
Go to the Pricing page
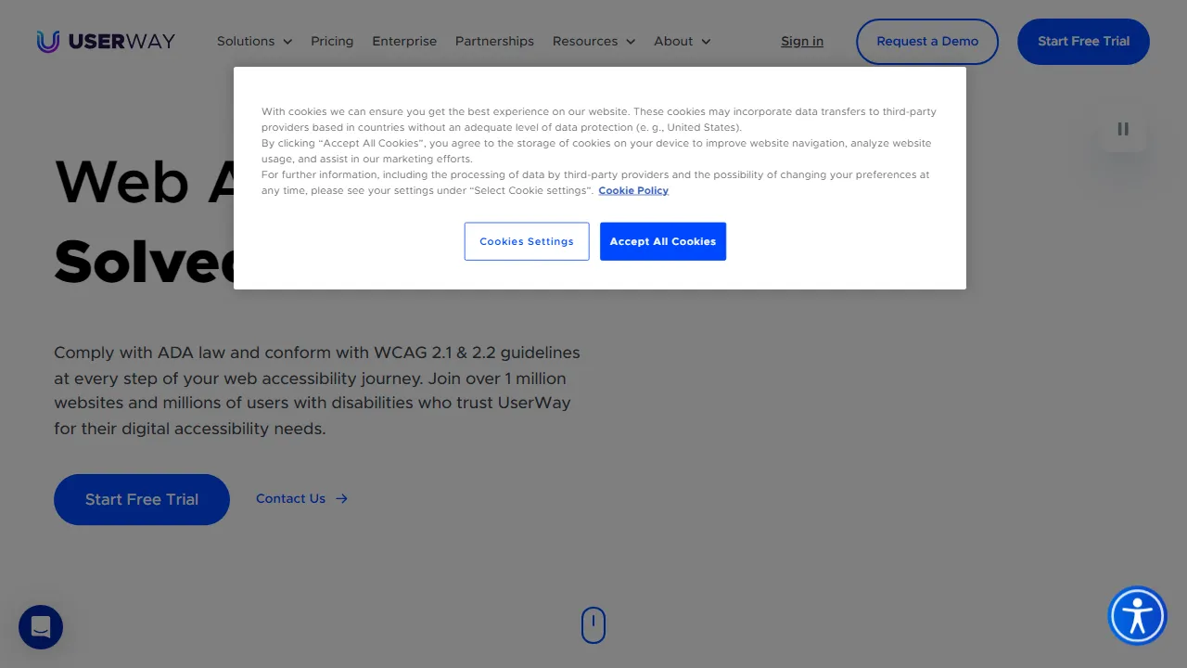point(332,41)
